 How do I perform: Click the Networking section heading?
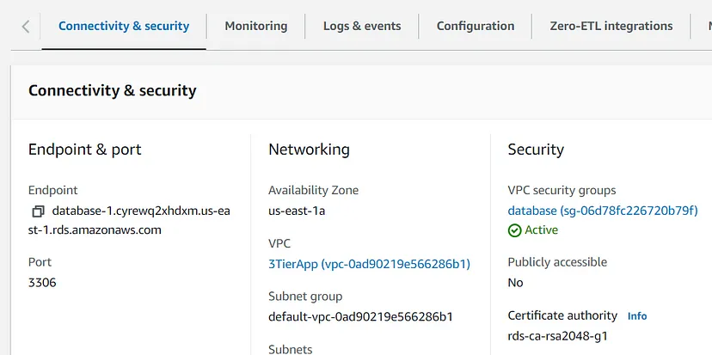pos(309,150)
